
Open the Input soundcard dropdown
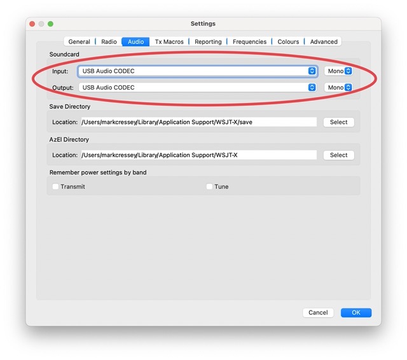pyautogui.click(x=198, y=71)
